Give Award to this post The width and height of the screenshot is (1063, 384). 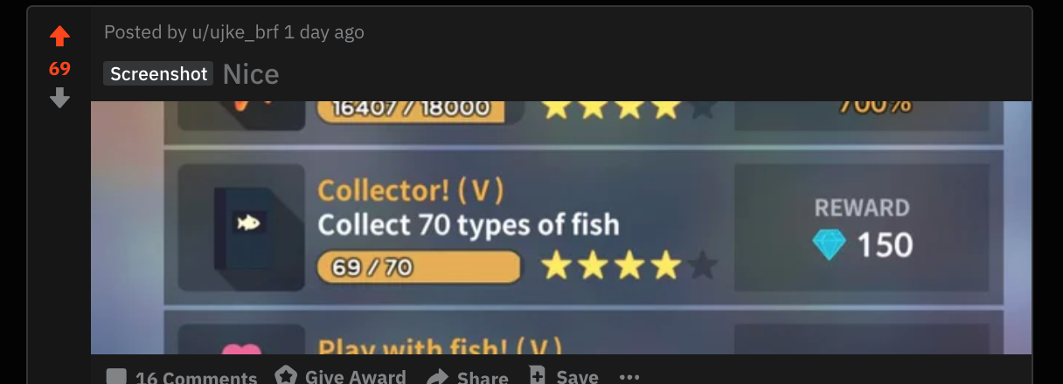(340, 376)
